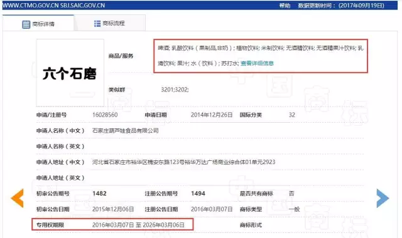Click the 专用权期限 label

tap(50, 225)
